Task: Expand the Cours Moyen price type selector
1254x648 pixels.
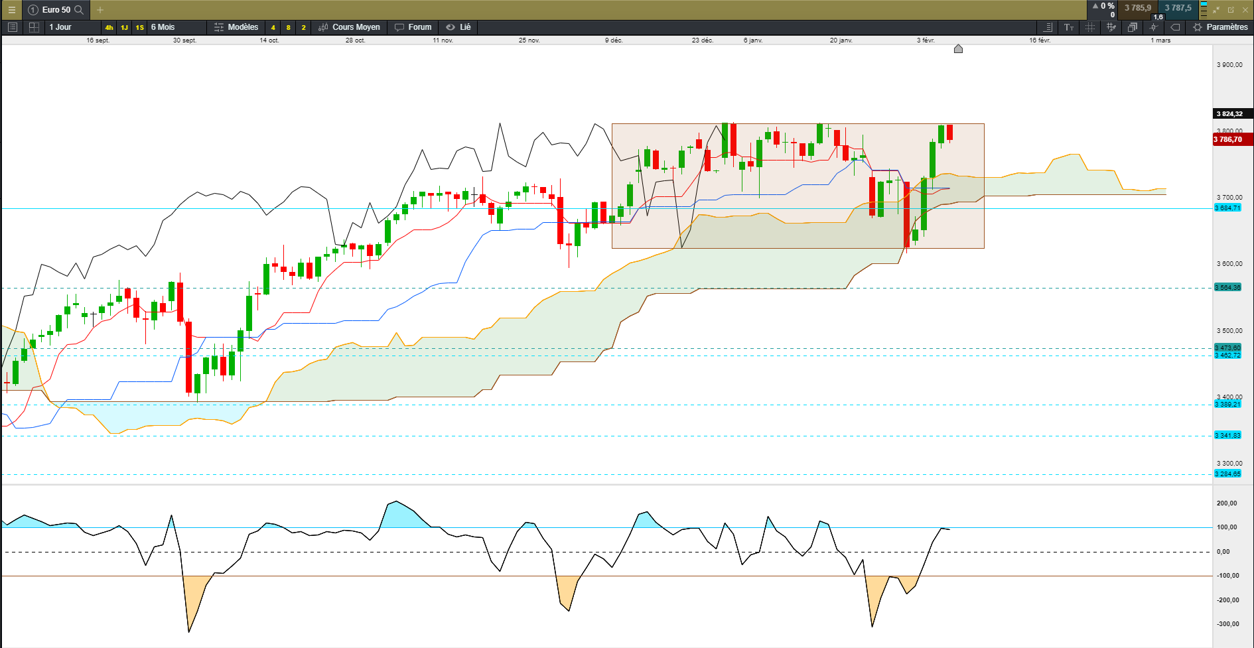Action: pyautogui.click(x=349, y=27)
